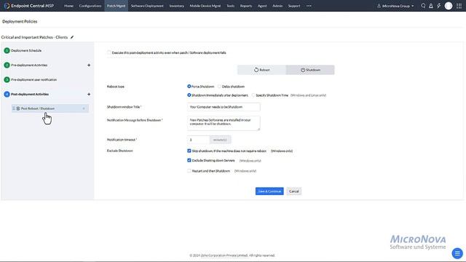Open the apps grid icon
The height and width of the screenshot is (262, 466).
coord(459,6)
